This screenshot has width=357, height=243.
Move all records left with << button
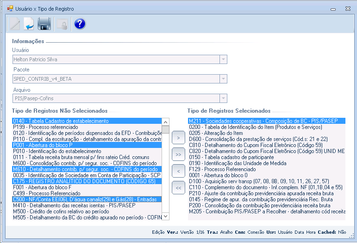[x=179, y=188]
